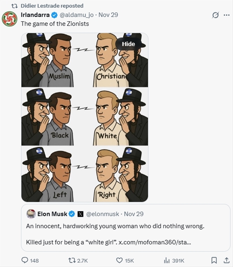Open the Irlandarra profile avatar

pos(9,19)
